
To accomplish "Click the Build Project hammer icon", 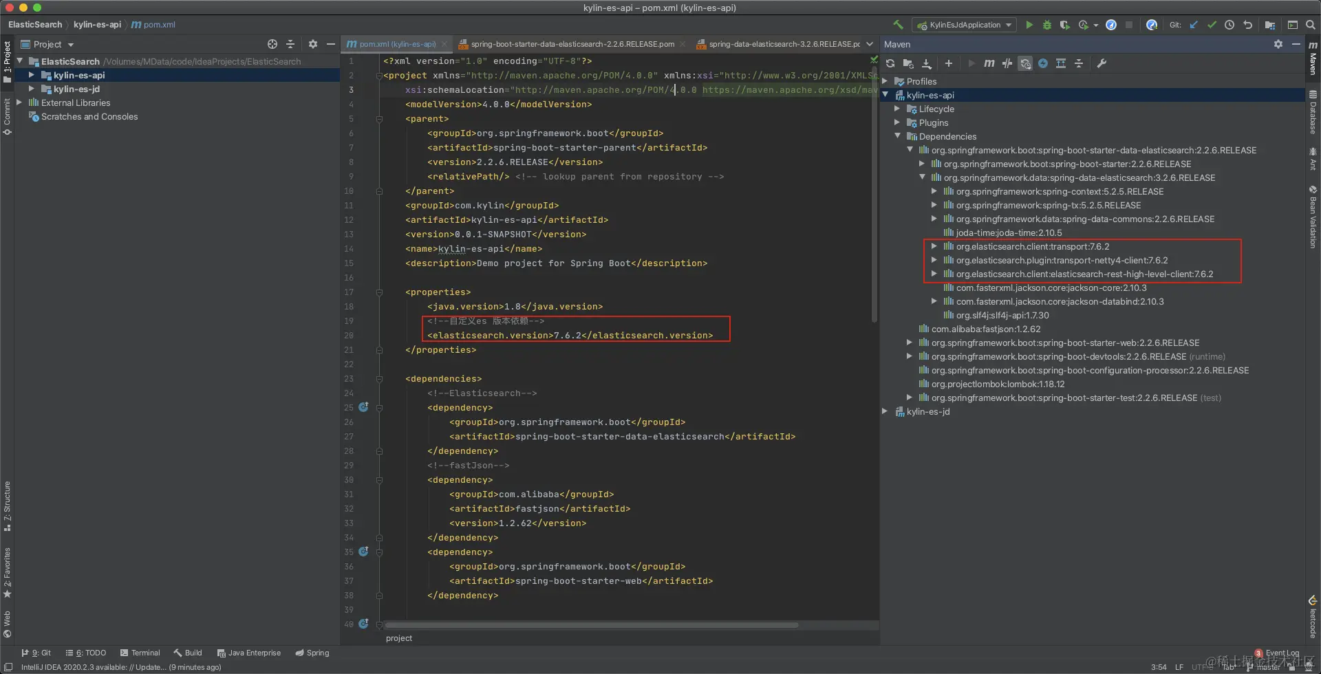I will tap(898, 25).
